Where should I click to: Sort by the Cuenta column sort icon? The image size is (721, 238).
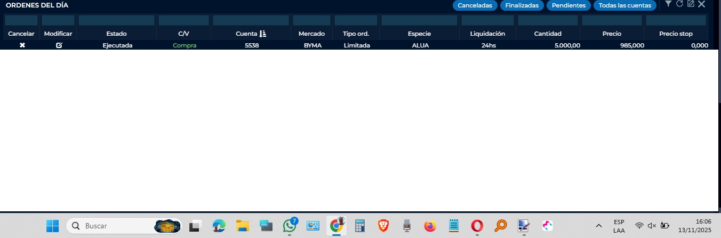coord(262,34)
